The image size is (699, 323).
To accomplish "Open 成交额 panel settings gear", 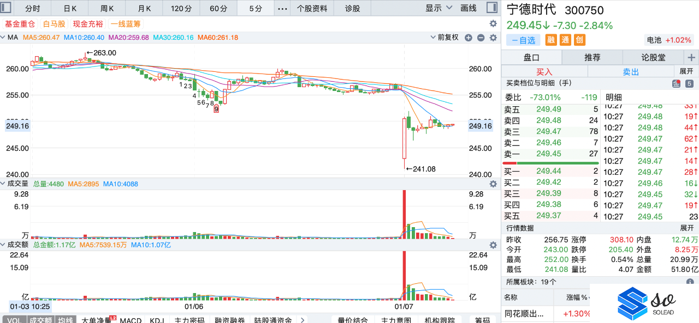I will 493,245.
